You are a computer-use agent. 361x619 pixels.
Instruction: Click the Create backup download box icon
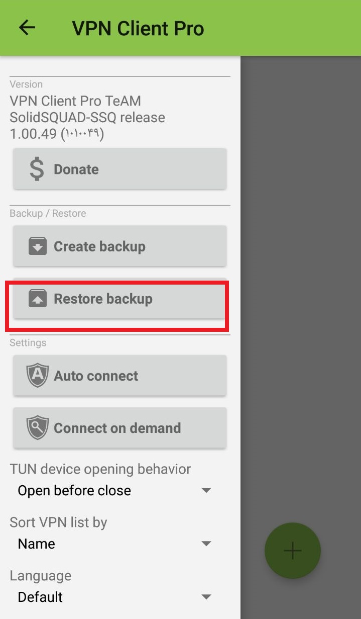click(x=38, y=246)
